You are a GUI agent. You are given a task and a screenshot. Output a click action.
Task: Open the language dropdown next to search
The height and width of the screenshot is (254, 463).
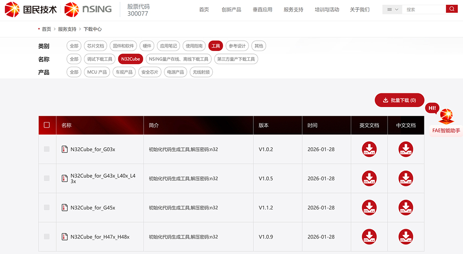coord(391,8)
